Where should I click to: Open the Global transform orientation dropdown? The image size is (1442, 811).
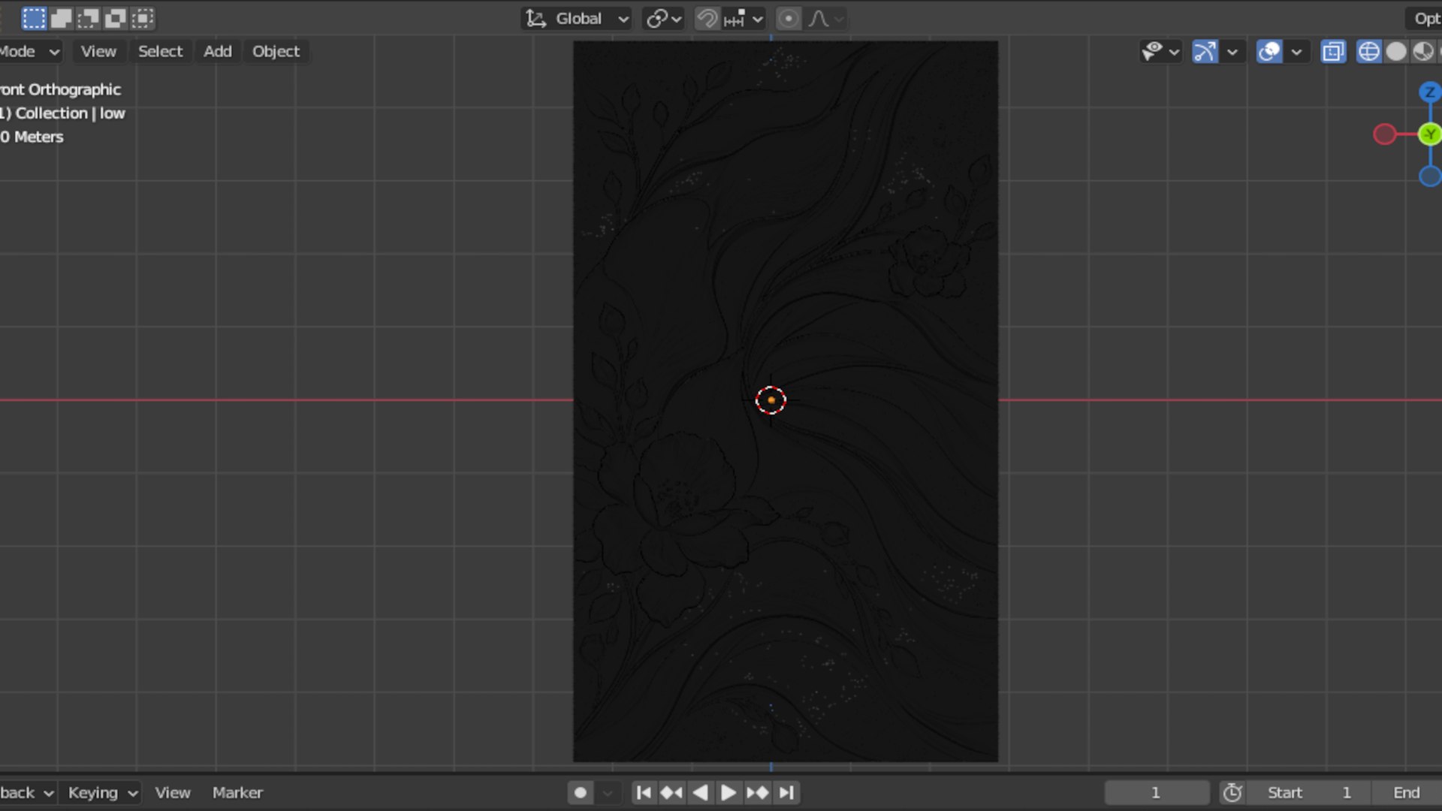coord(576,19)
